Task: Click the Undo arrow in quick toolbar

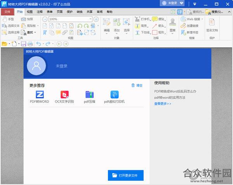Action: pyautogui.click(x=38, y=44)
